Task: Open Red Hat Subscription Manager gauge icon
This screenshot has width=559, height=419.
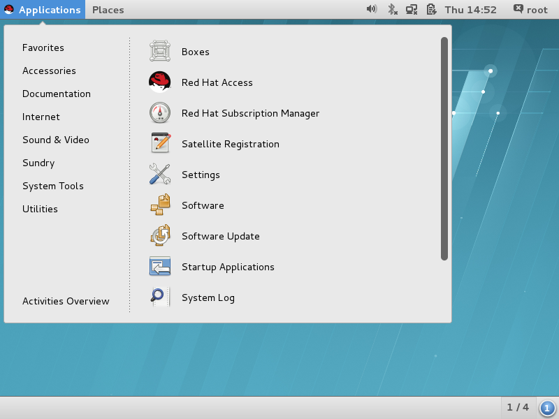Action: (160, 112)
